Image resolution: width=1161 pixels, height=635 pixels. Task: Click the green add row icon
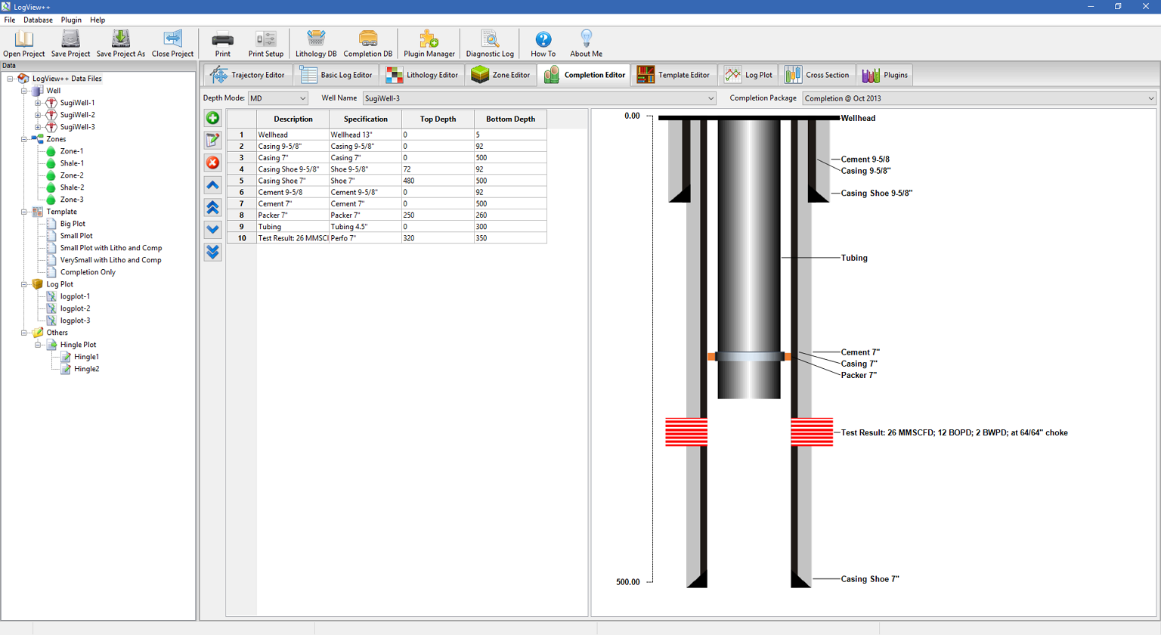[x=212, y=118]
